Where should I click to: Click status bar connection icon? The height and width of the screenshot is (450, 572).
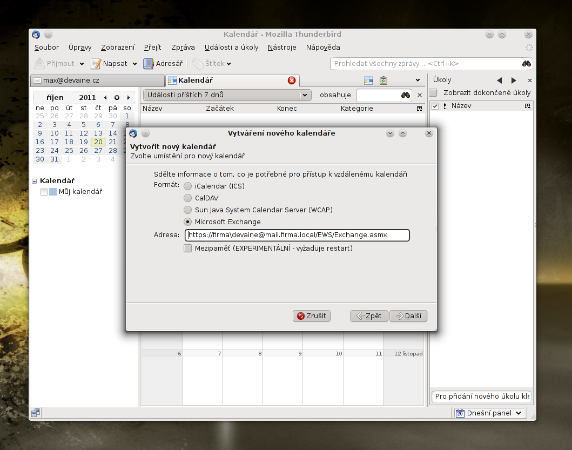point(36,413)
